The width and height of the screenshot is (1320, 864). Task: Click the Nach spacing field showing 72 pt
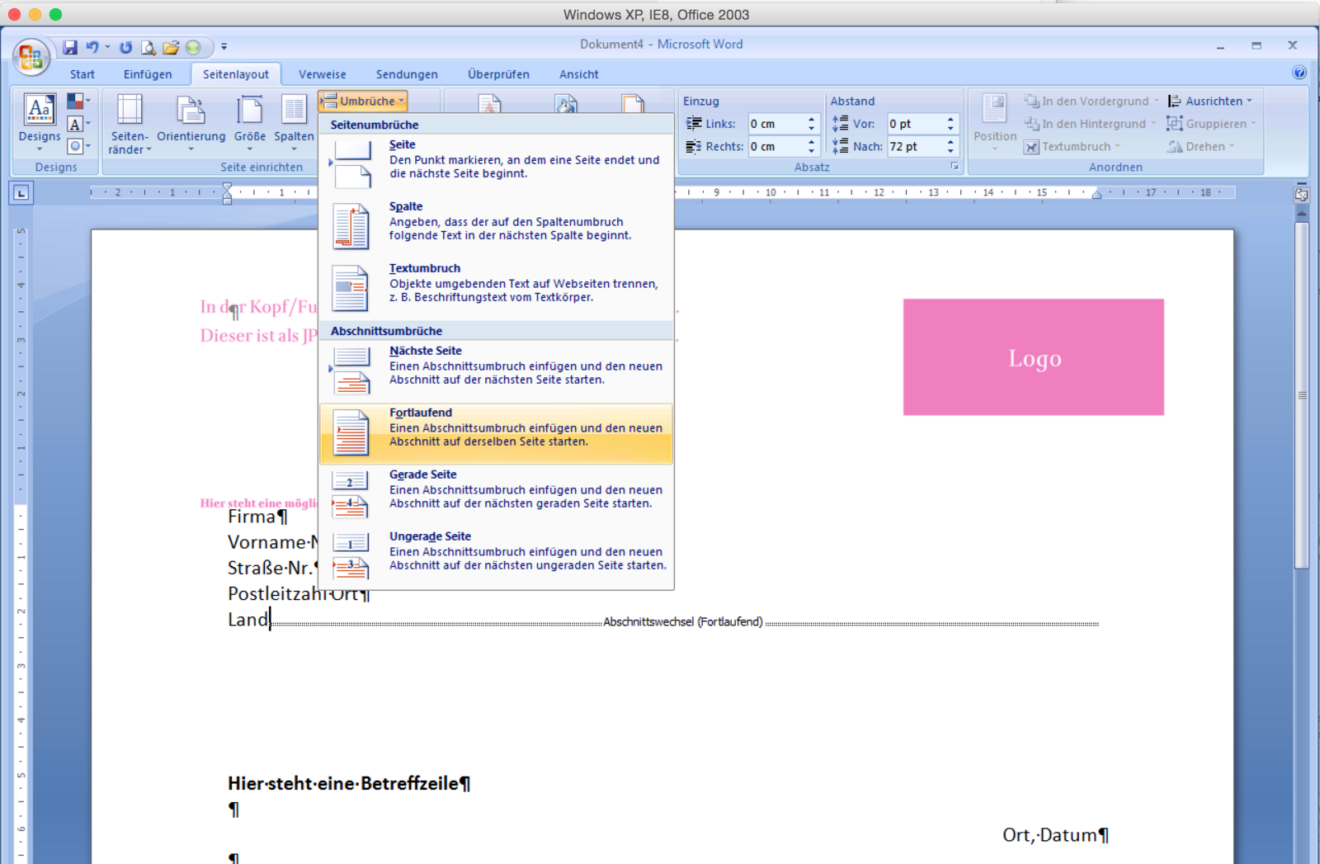(914, 146)
